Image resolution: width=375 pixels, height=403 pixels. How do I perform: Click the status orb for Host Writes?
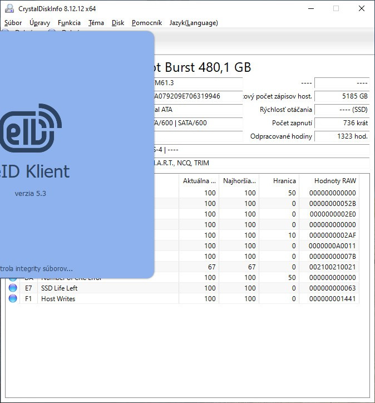point(13,298)
